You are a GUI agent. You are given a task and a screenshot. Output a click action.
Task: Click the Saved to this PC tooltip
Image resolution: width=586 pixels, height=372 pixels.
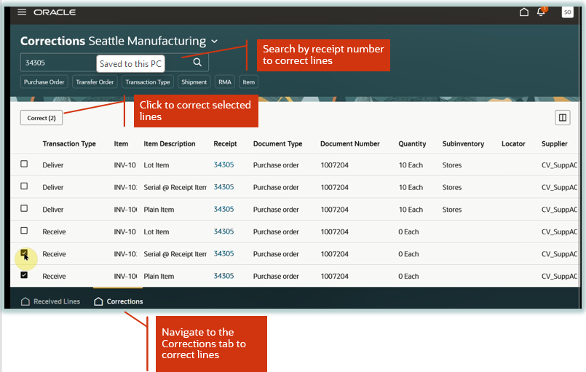pyautogui.click(x=130, y=64)
